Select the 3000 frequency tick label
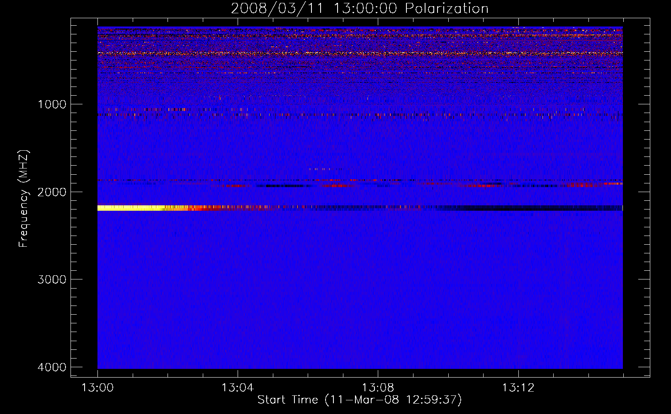The width and height of the screenshot is (671, 414). [52, 279]
